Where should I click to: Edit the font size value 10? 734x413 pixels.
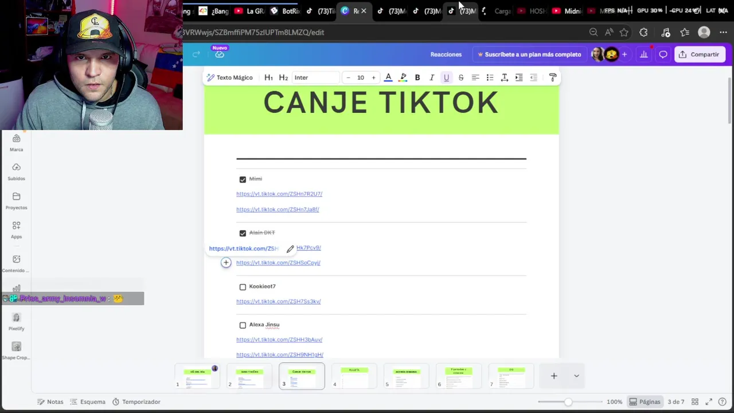[361, 77]
